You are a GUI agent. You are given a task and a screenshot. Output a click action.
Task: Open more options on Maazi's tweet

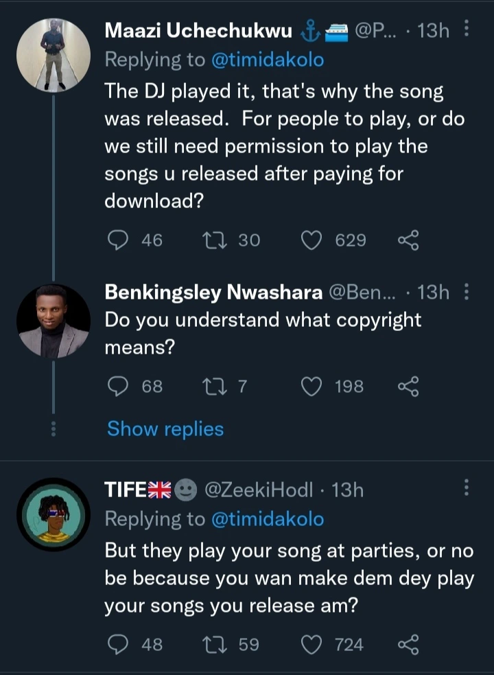tap(467, 30)
